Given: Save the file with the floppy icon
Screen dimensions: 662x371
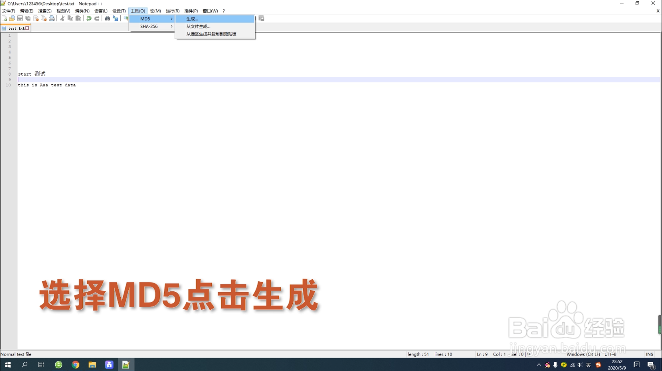Looking at the screenshot, I should point(20,18).
